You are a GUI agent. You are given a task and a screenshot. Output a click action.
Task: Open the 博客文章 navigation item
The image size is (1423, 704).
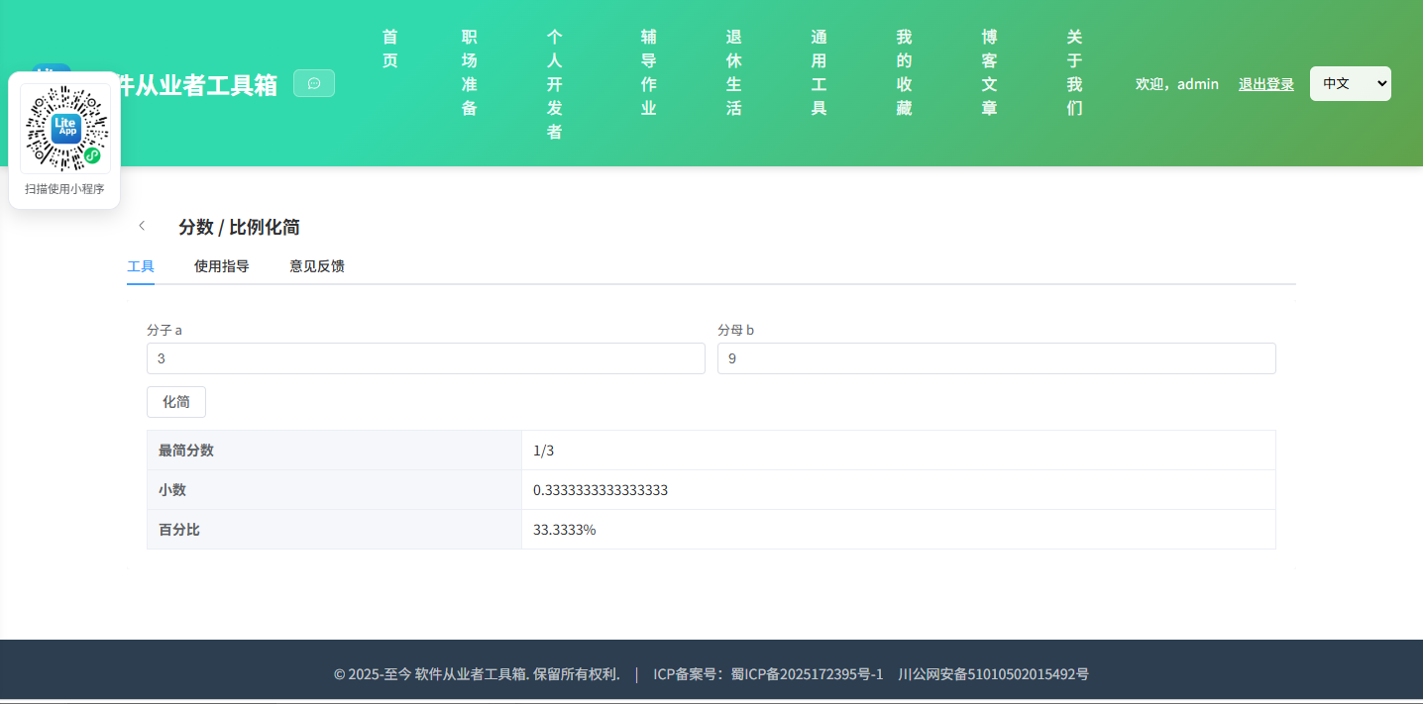[990, 72]
